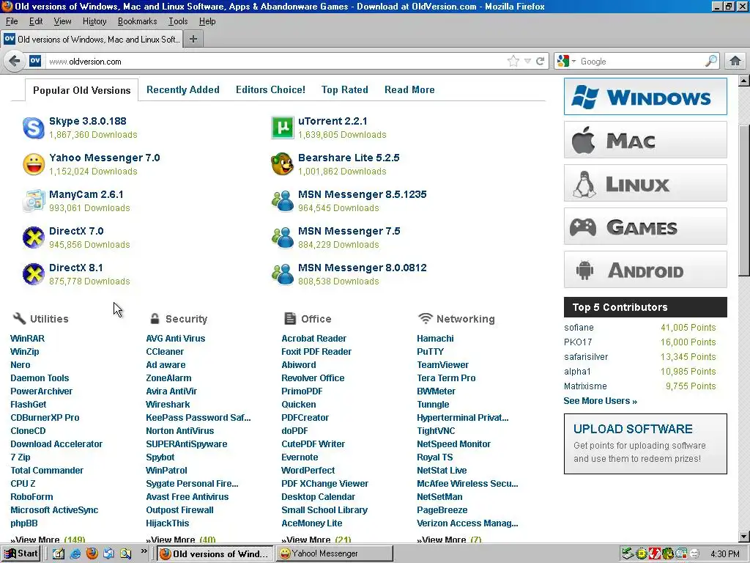Image resolution: width=750 pixels, height=563 pixels.
Task: Open the Mac software category banner
Action: click(645, 140)
